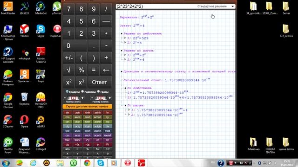The height and width of the screenshot is (167, 298).
Task: Open Chrome from the taskbar
Action: pos(87,163)
